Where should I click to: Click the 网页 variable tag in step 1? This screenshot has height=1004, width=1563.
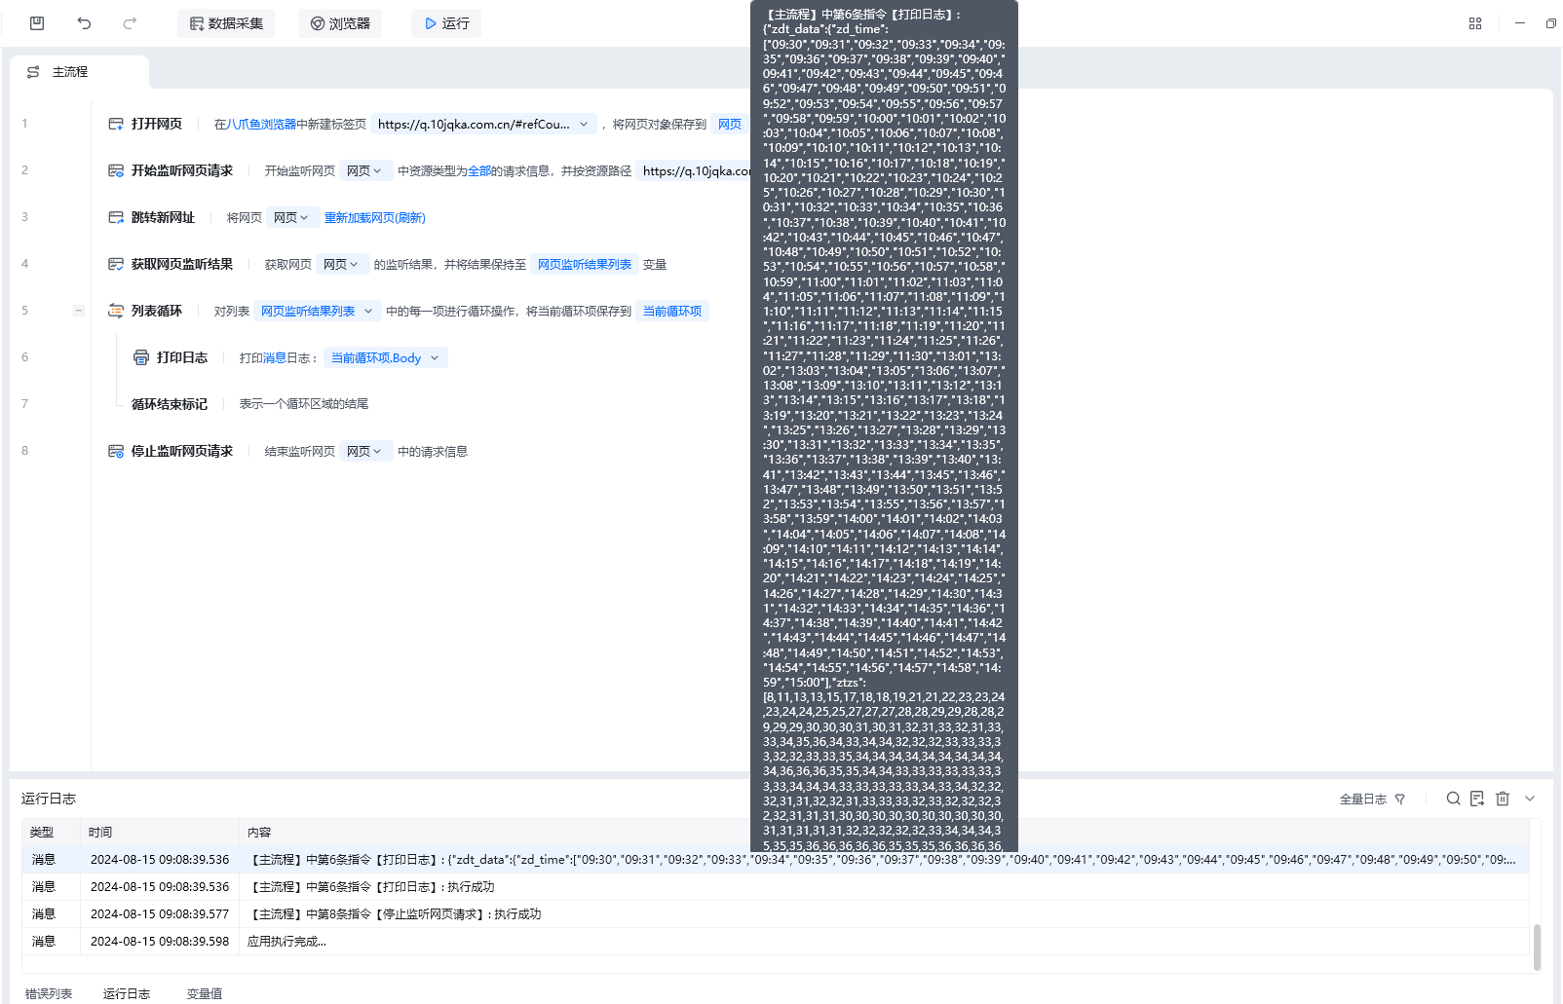[x=730, y=124]
